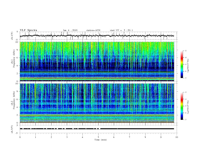
Task: Click the log(PSD) label of ch.1 colorbar
Action: coord(188,66)
